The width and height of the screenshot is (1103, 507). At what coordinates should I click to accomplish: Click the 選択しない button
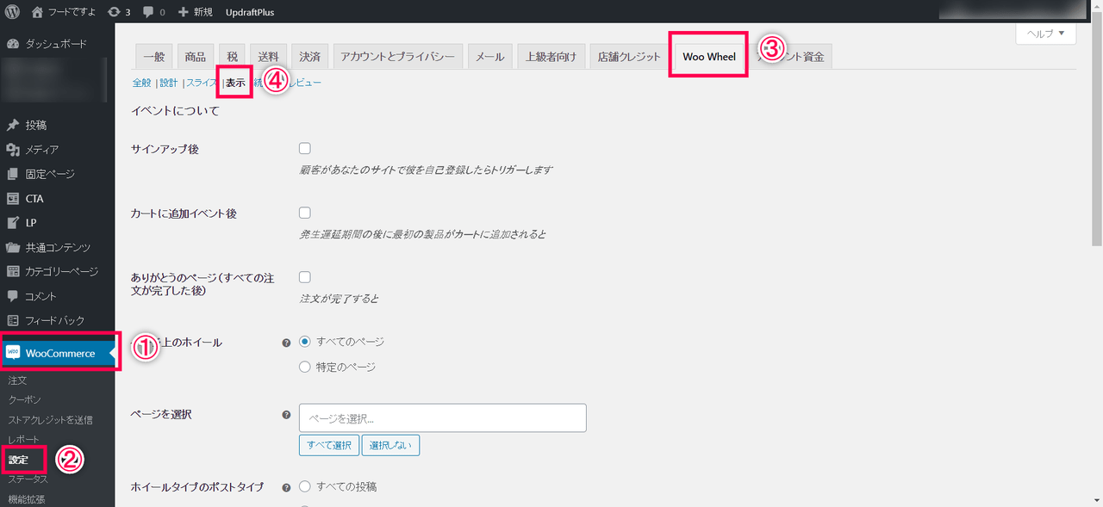click(x=391, y=445)
